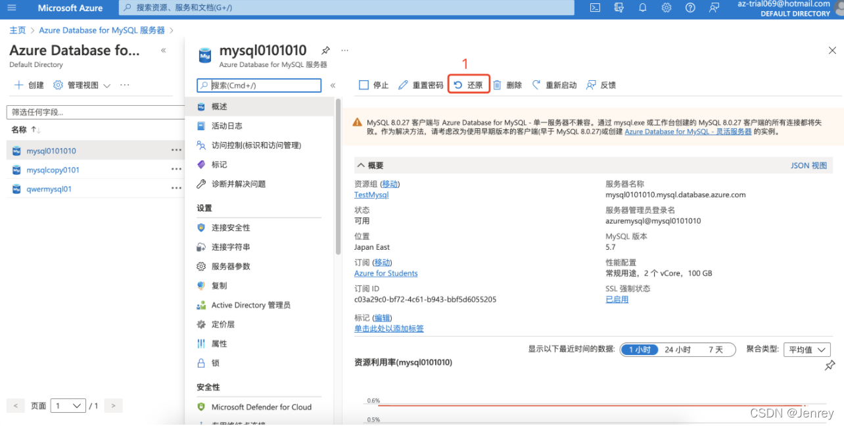Go to next page of server list
The image size is (844, 426).
[x=113, y=406]
